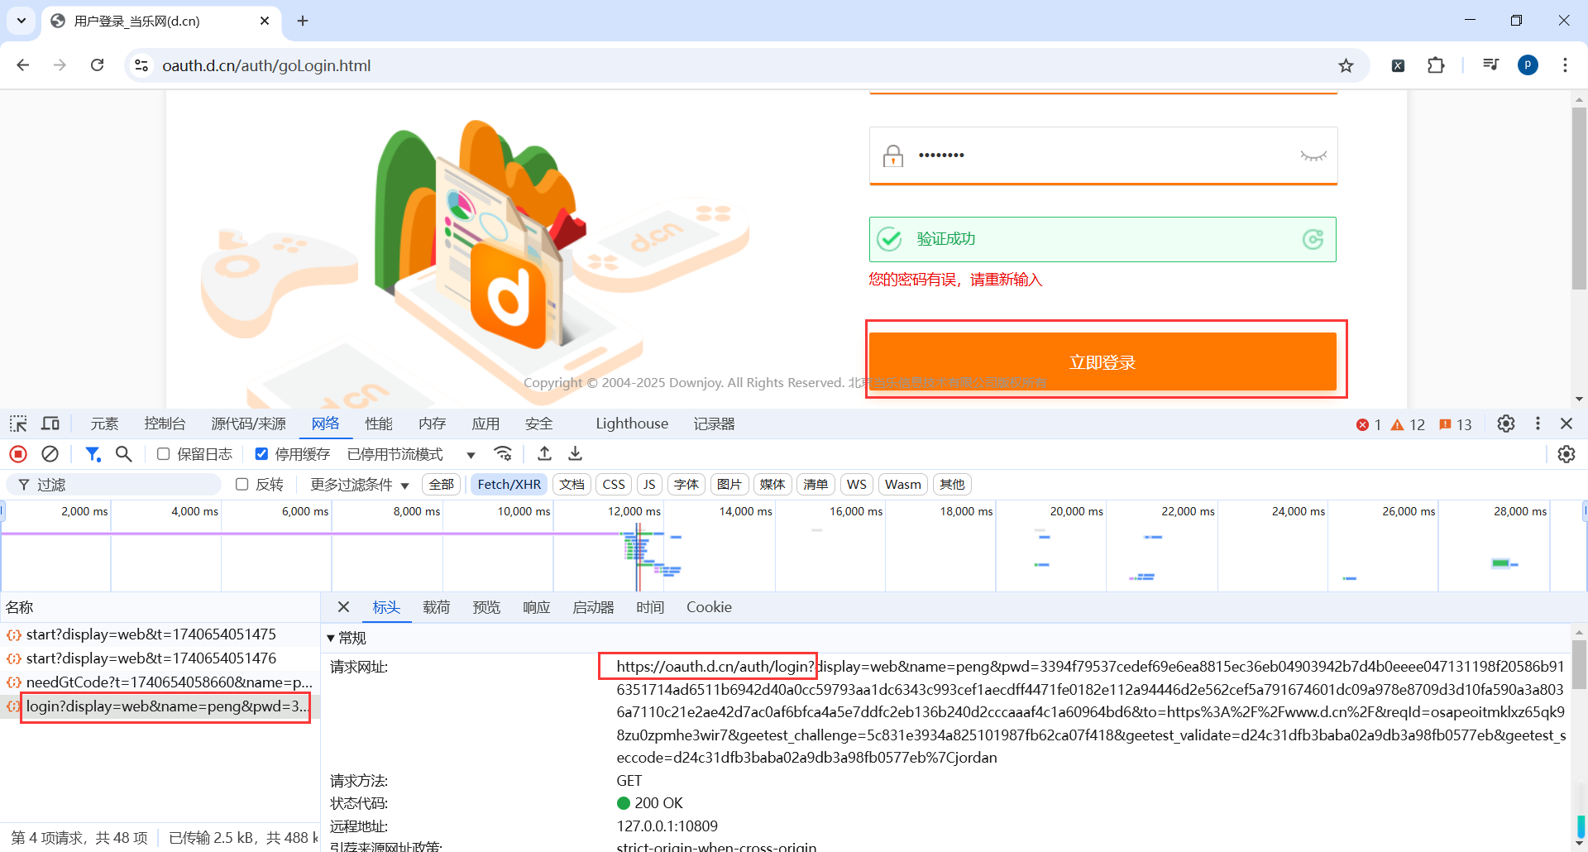Open 源代码/来源 panel
The height and width of the screenshot is (852, 1588).
pyautogui.click(x=248, y=424)
